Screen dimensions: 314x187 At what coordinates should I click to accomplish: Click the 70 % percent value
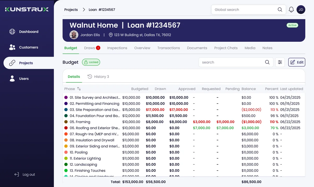coord(274,128)
